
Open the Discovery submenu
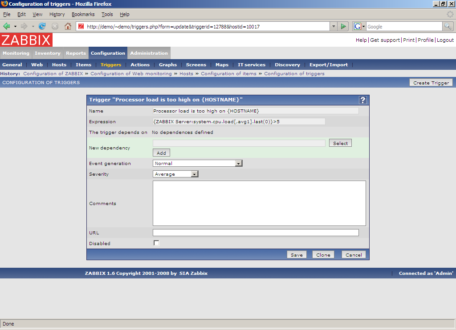pos(287,65)
